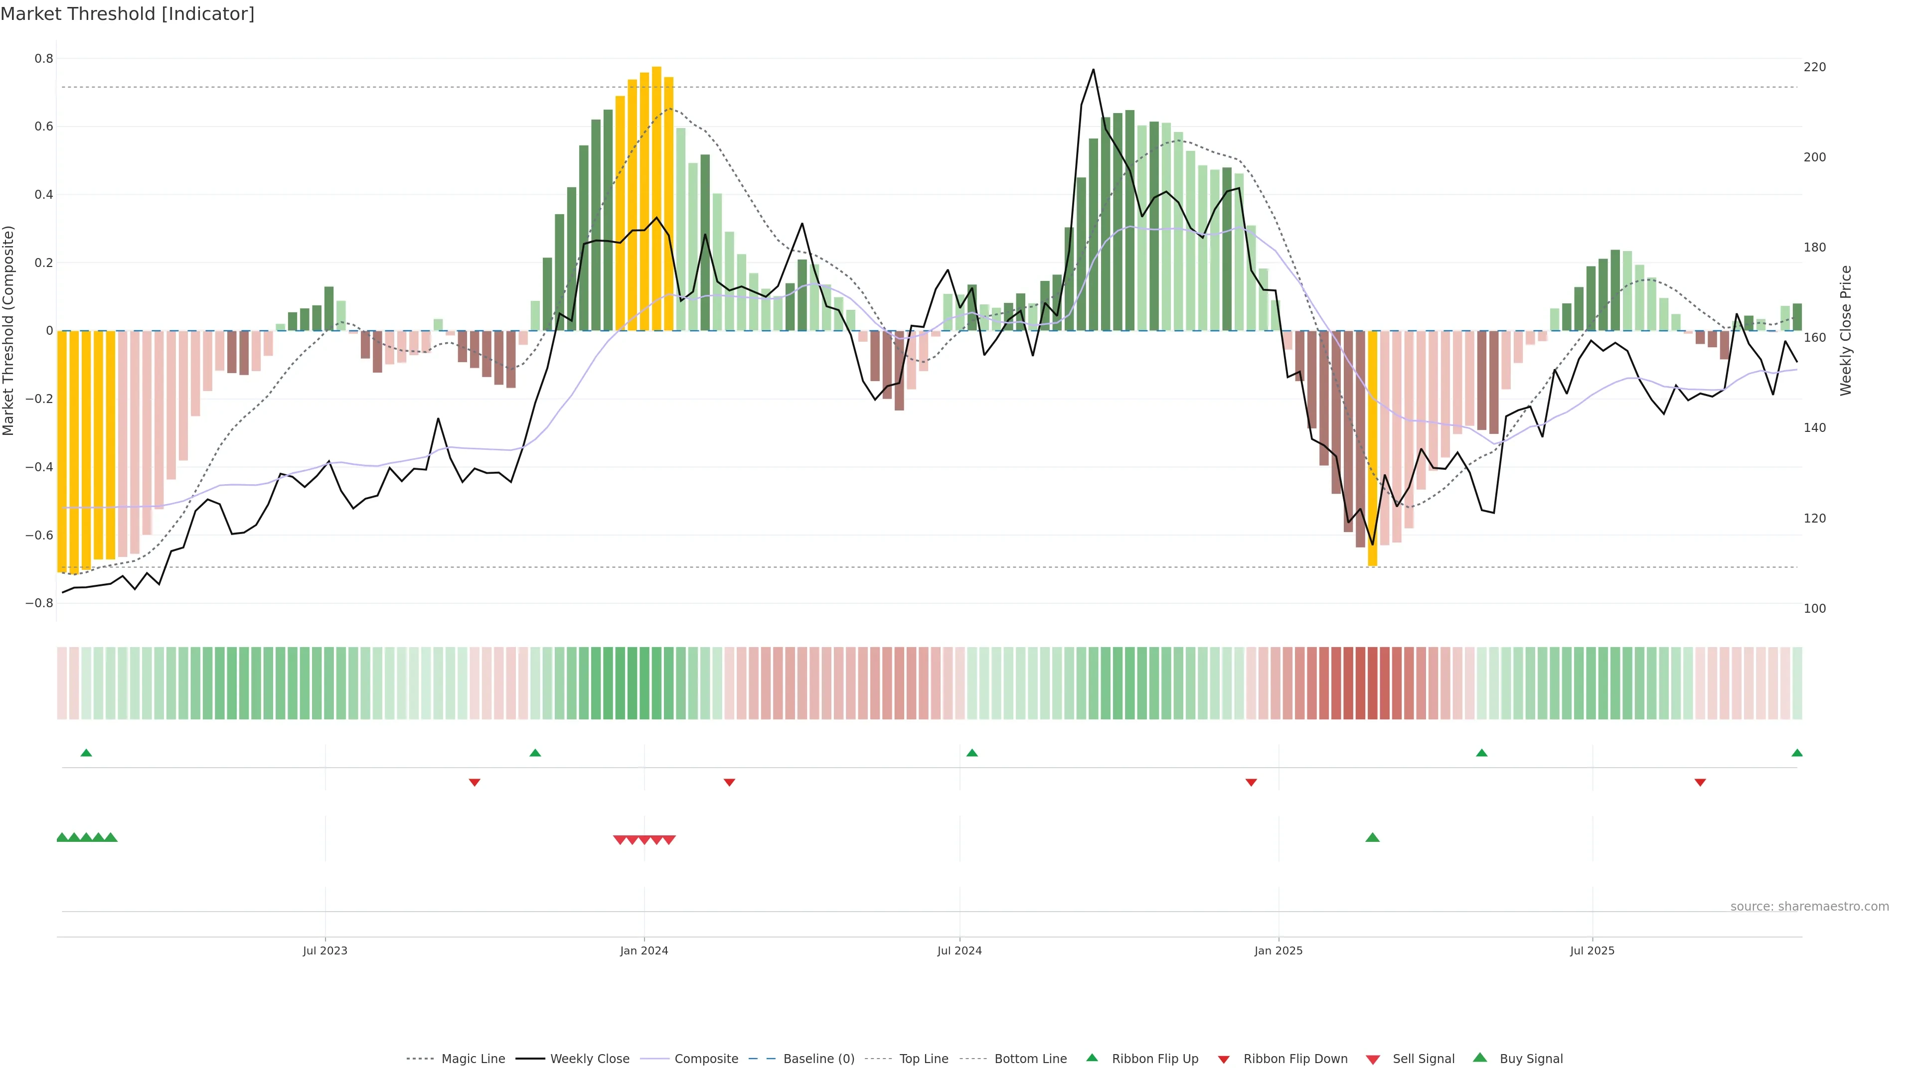This screenshot has height=1076, width=1914.
Task: Click the last ribbon flip down marker after Jul 2025
Action: point(1700,783)
